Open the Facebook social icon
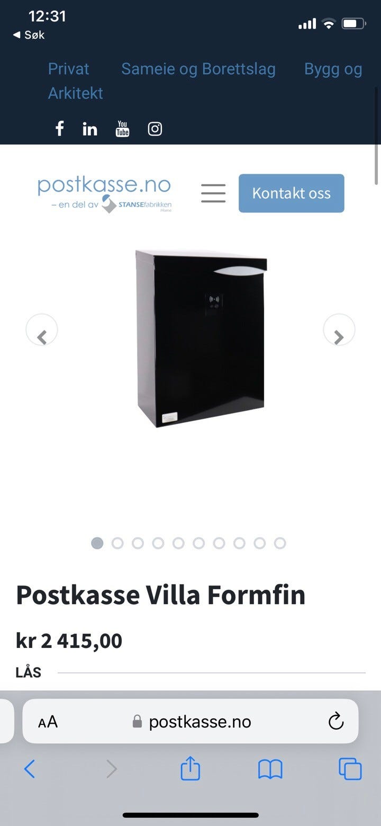 60,129
